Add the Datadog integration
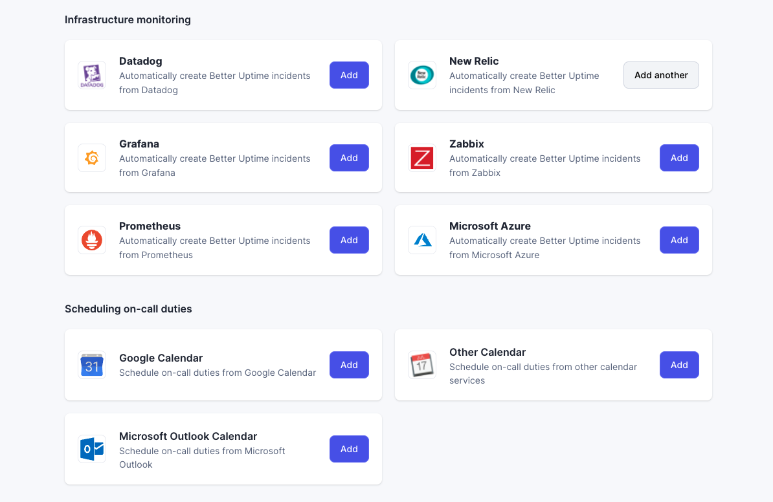The image size is (773, 502). (349, 75)
